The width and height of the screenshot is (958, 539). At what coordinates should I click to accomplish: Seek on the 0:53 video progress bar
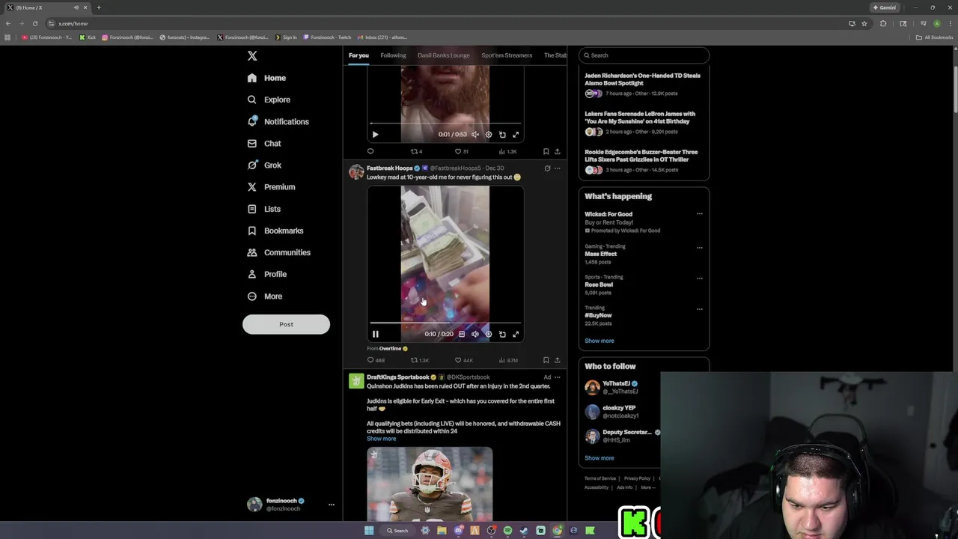[x=445, y=124]
